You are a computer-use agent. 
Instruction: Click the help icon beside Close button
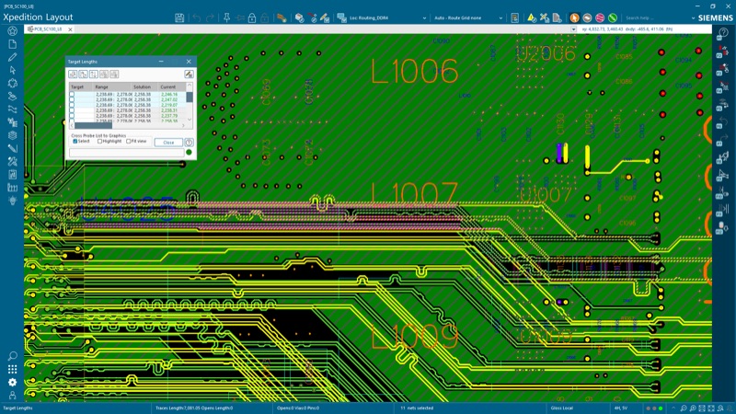pyautogui.click(x=189, y=143)
